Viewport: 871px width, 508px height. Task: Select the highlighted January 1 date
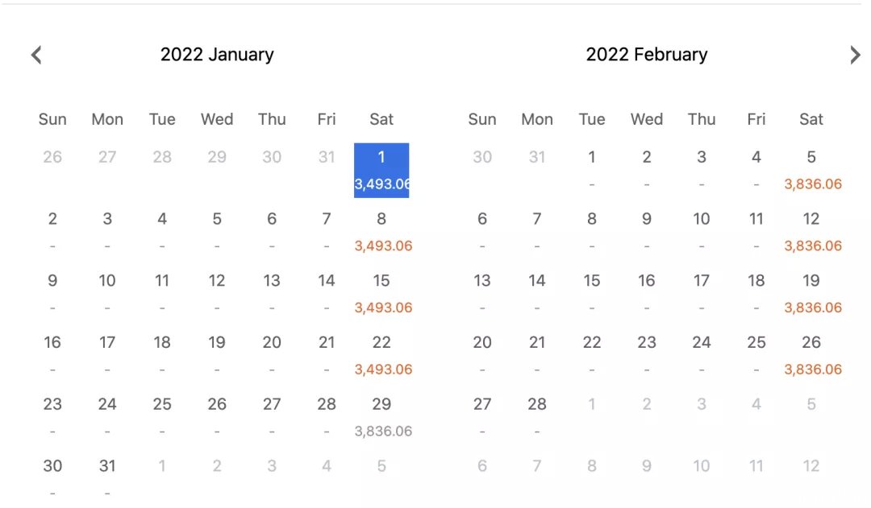tap(381, 170)
